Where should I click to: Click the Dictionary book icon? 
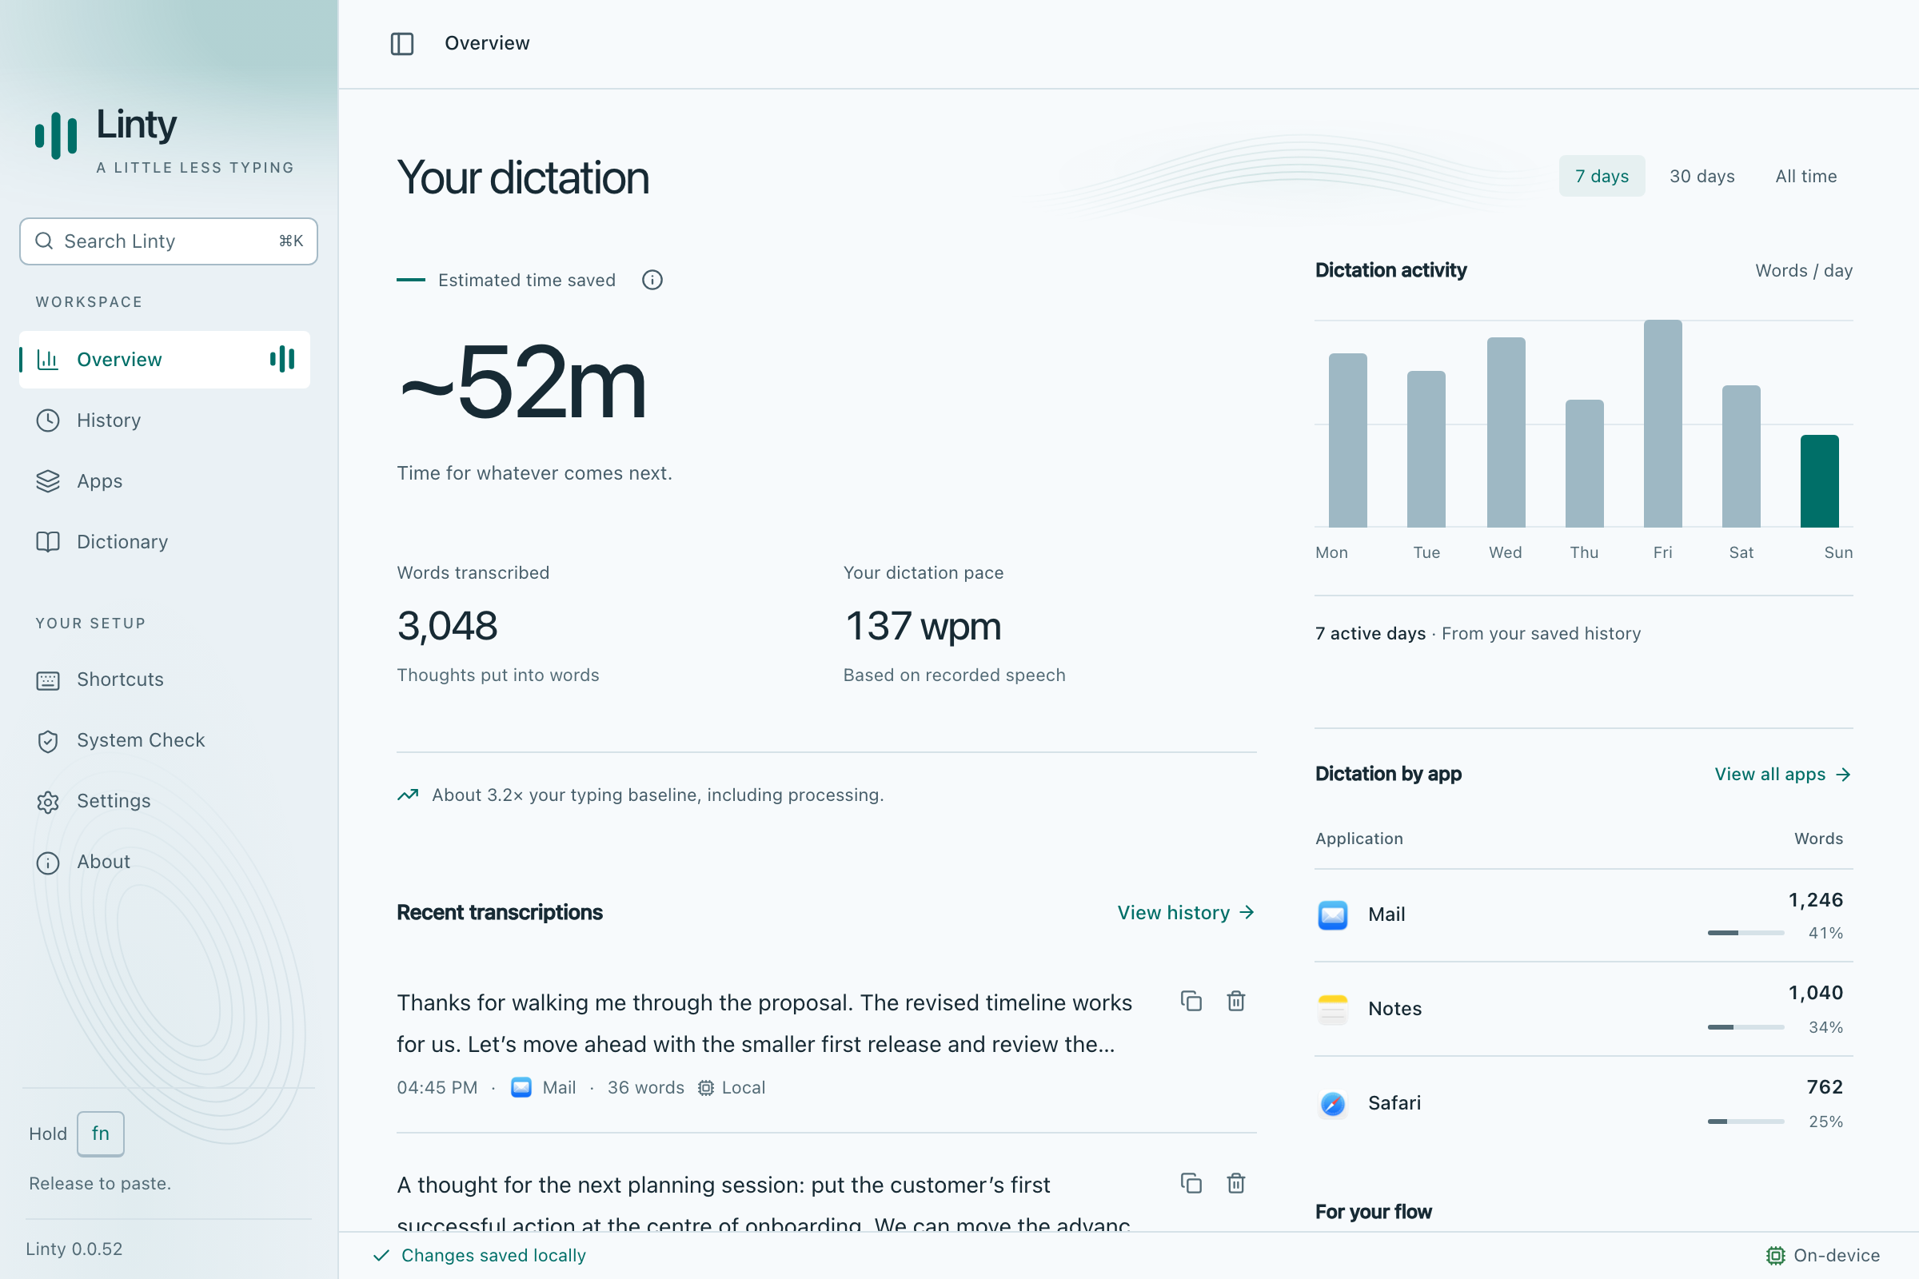pos(47,542)
